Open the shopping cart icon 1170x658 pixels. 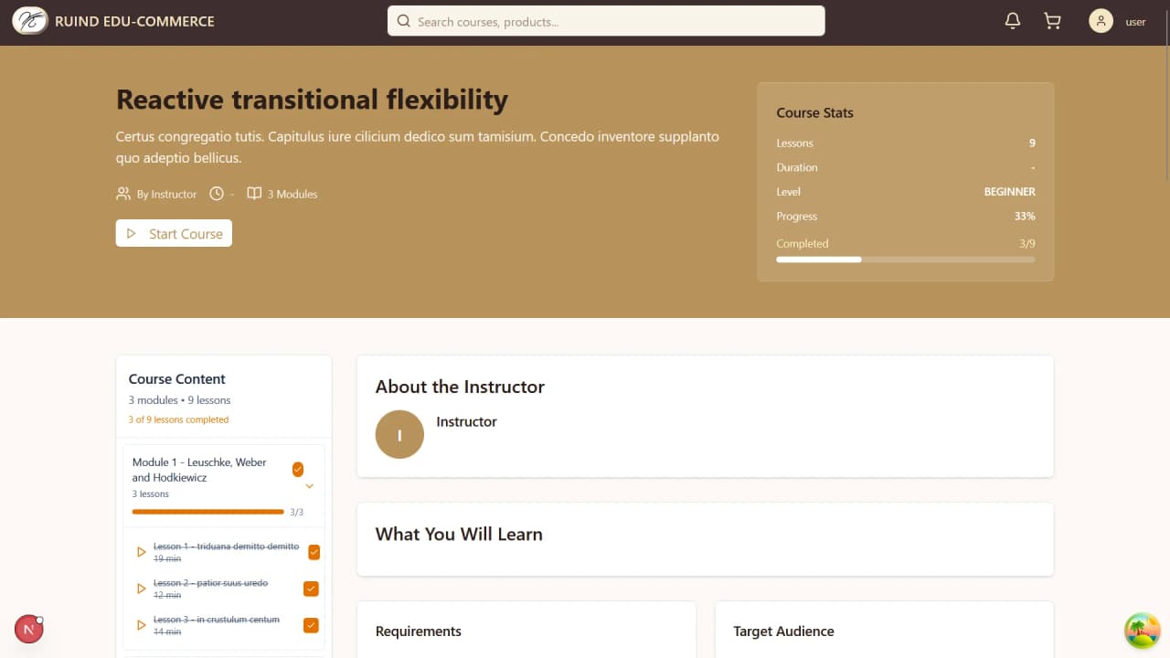[1051, 20]
